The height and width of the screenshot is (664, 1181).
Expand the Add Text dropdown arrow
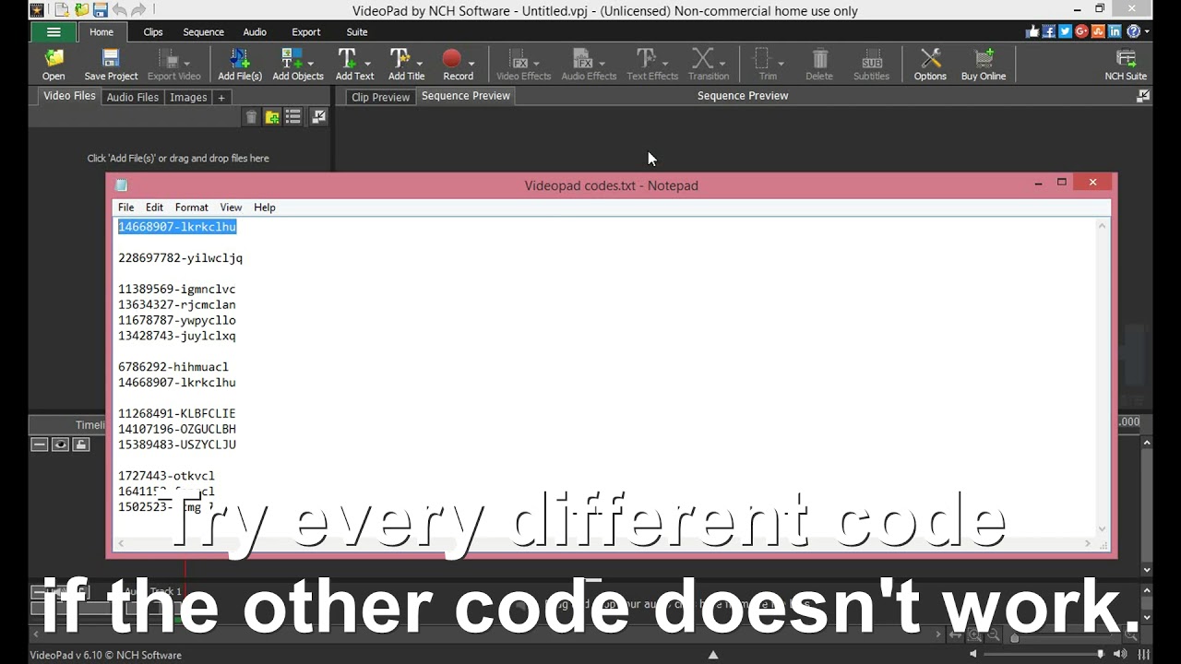[366, 64]
